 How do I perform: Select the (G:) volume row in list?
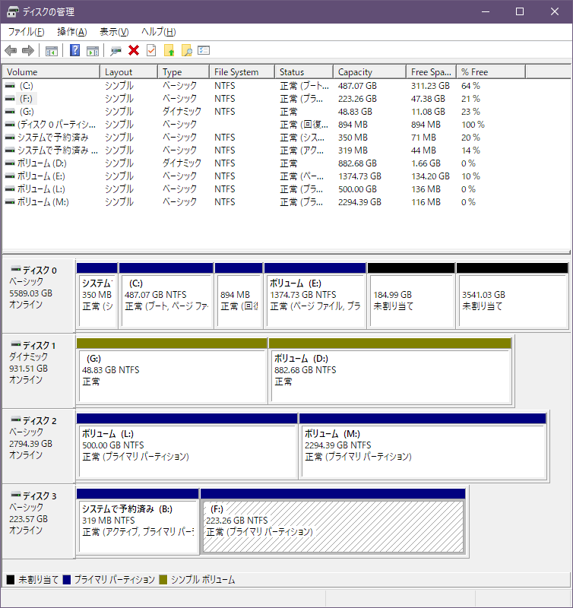pyautogui.click(x=264, y=112)
